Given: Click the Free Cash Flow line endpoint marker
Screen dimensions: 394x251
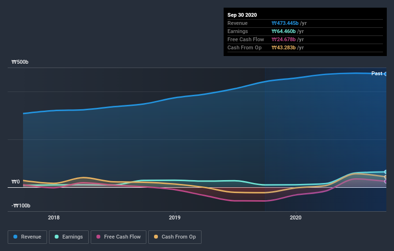Looking at the screenshot, I should point(386,181).
